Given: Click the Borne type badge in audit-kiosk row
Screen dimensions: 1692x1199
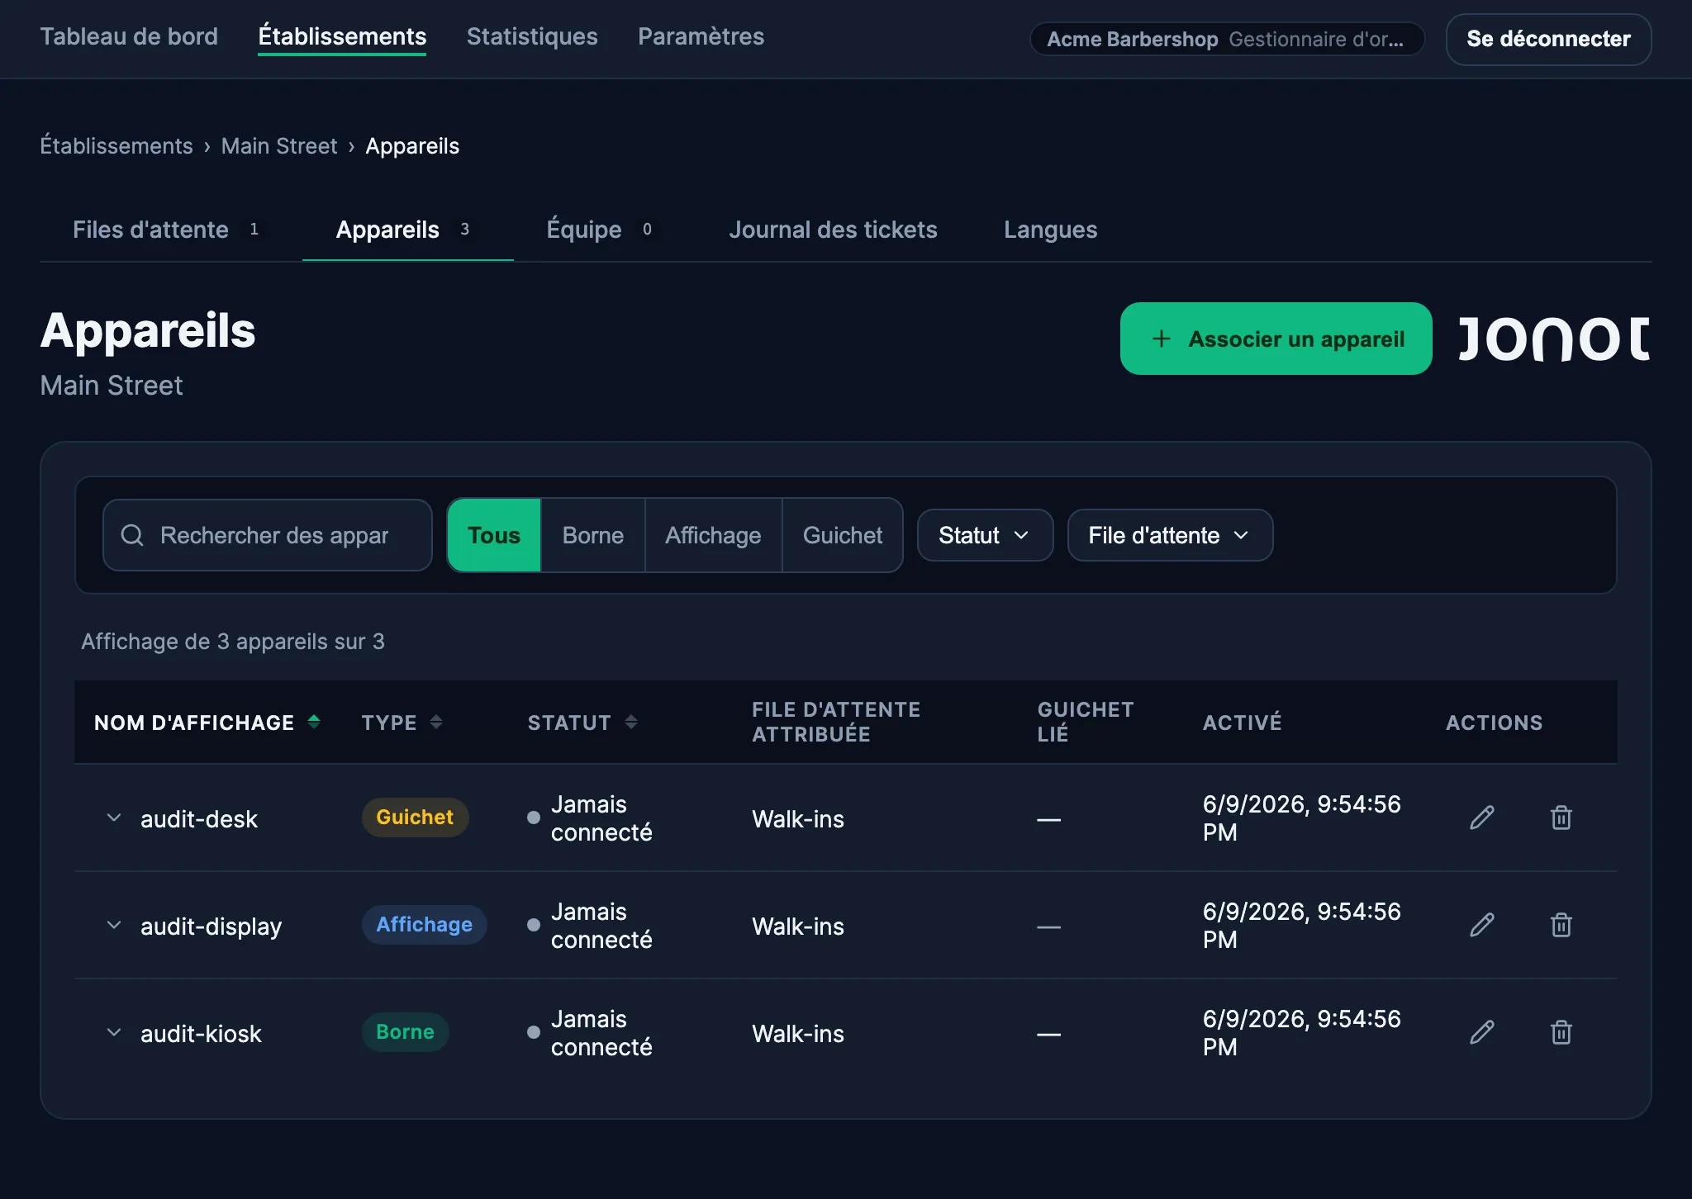Looking at the screenshot, I should coord(405,1032).
